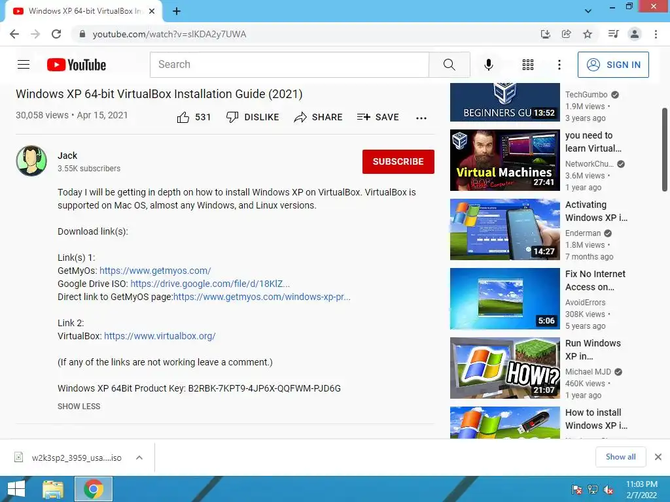
Task: Open the How to install Windows XP thumbnail
Action: click(x=504, y=423)
